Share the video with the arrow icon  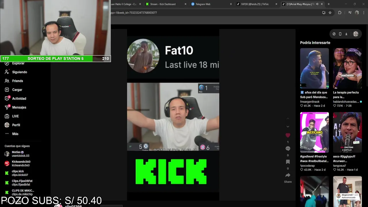pos(288,175)
